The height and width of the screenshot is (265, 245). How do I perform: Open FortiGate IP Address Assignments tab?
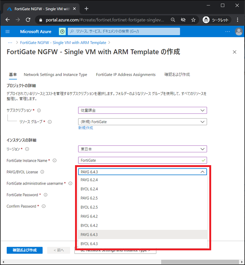pos(126,75)
